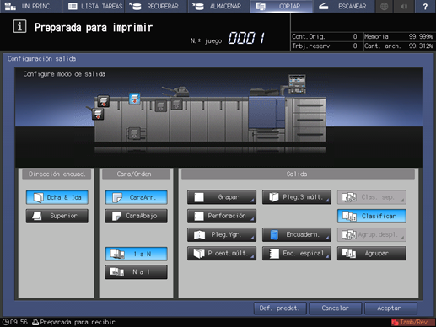436x327 pixels.
Task: Select 1 a N output order
Action: click(x=137, y=254)
